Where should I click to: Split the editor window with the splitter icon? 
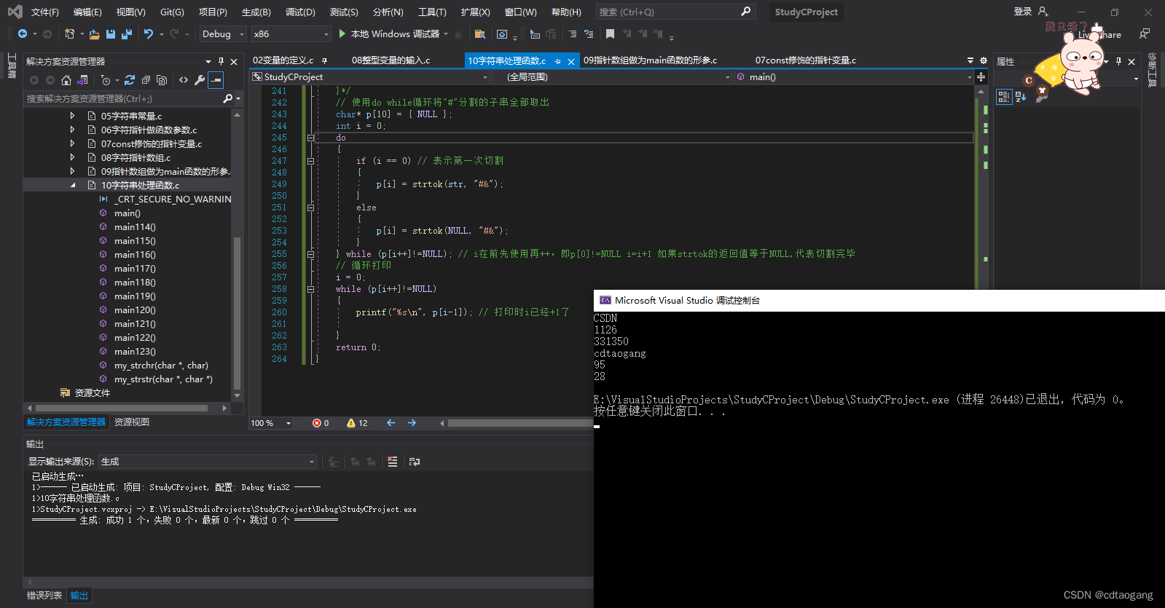(x=981, y=77)
